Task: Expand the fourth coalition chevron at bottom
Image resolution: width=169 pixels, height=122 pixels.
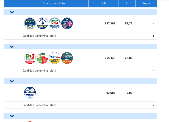Action: 12,116
